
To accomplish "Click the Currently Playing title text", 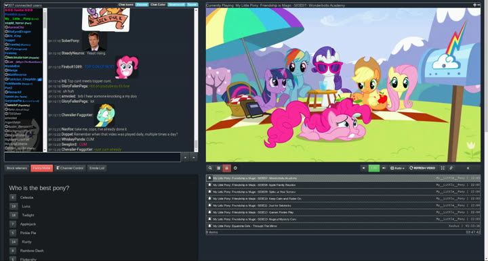I will click(x=275, y=5).
